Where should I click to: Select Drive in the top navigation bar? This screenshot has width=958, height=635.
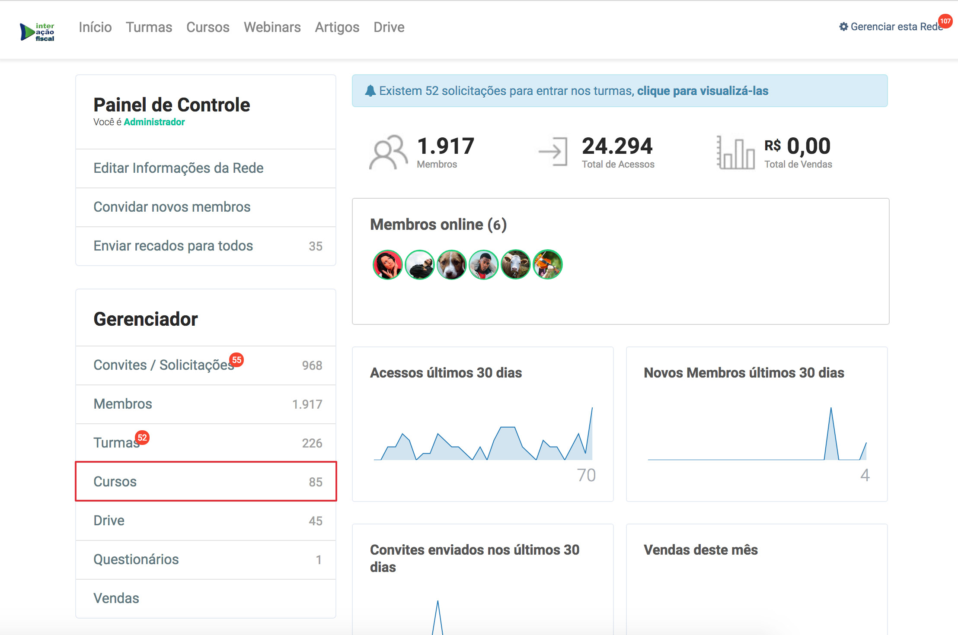389,27
